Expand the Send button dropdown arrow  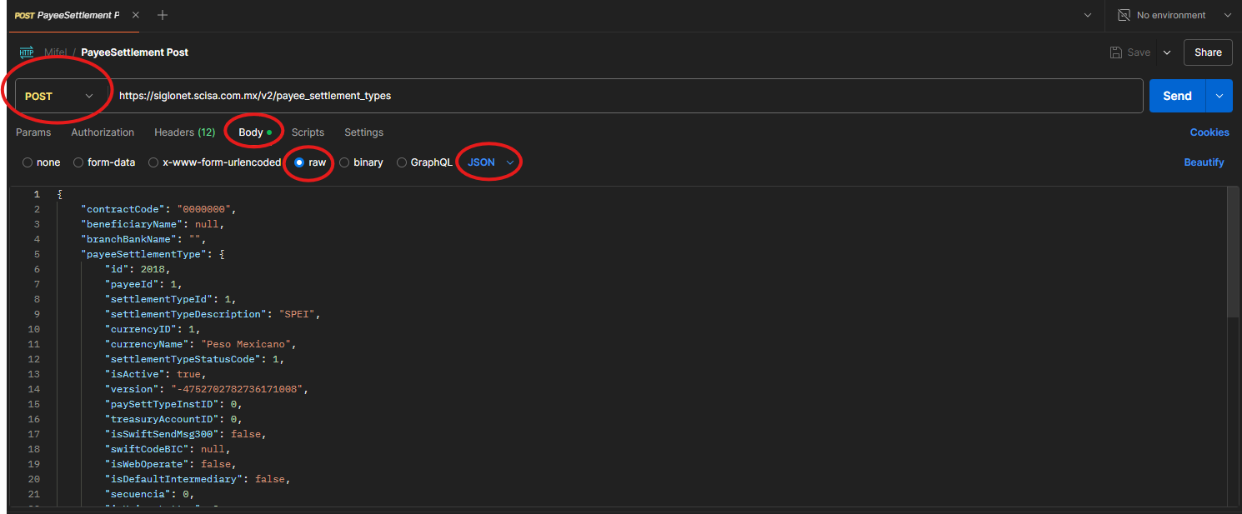[x=1219, y=96]
